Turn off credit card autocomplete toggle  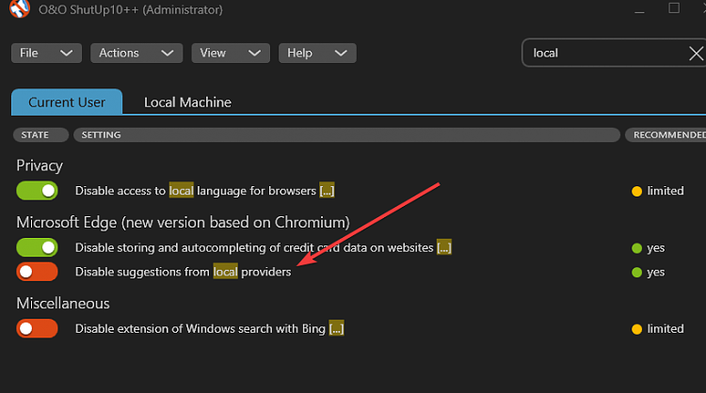pos(37,247)
